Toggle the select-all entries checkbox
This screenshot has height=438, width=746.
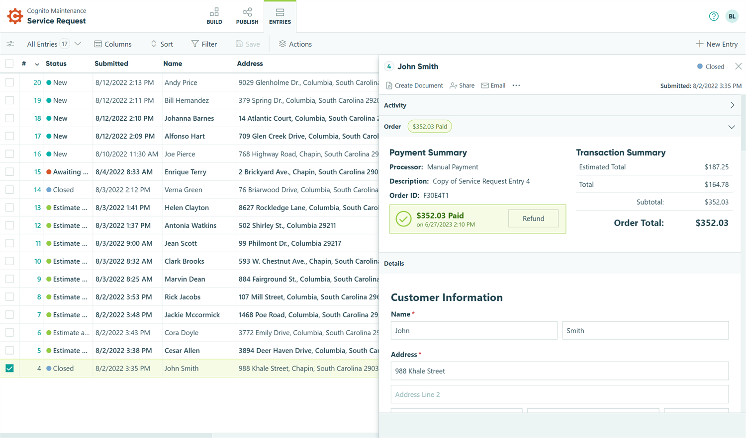[9, 64]
